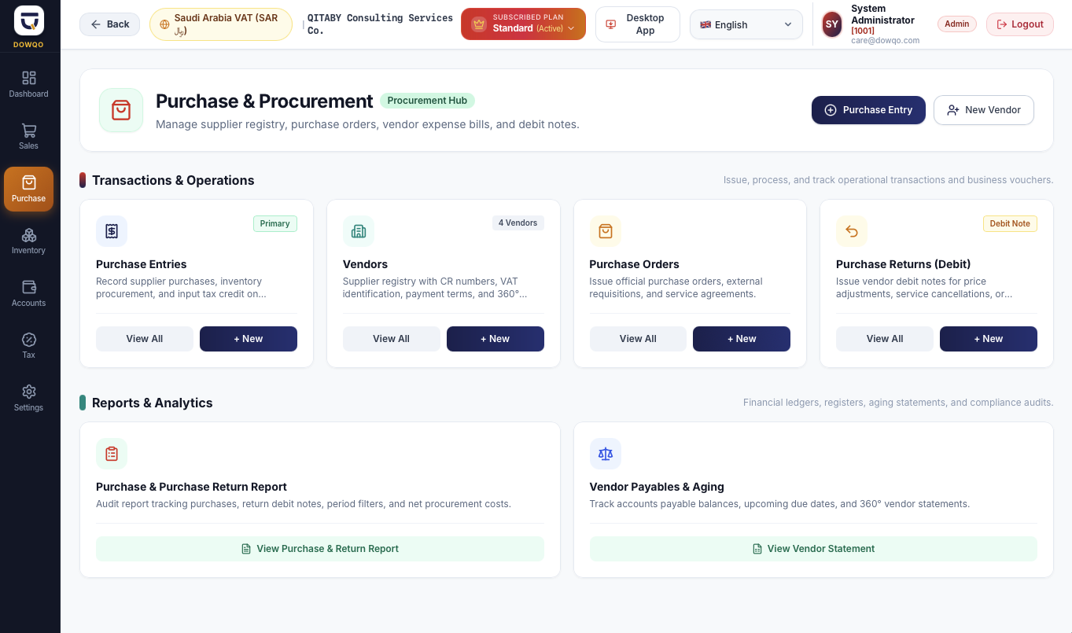Open the Accounts wallet icon
1072x633 pixels.
(29, 287)
